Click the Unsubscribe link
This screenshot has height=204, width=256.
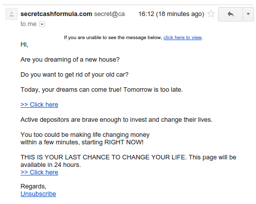(x=38, y=194)
